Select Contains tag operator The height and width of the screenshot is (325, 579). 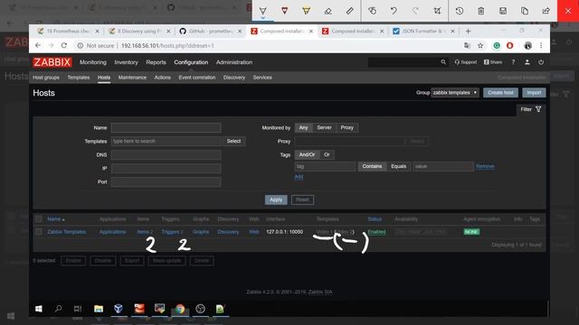(372, 166)
